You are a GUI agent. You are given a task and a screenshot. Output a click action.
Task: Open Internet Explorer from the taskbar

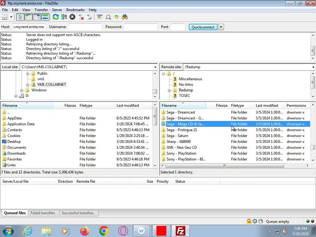click(27, 231)
